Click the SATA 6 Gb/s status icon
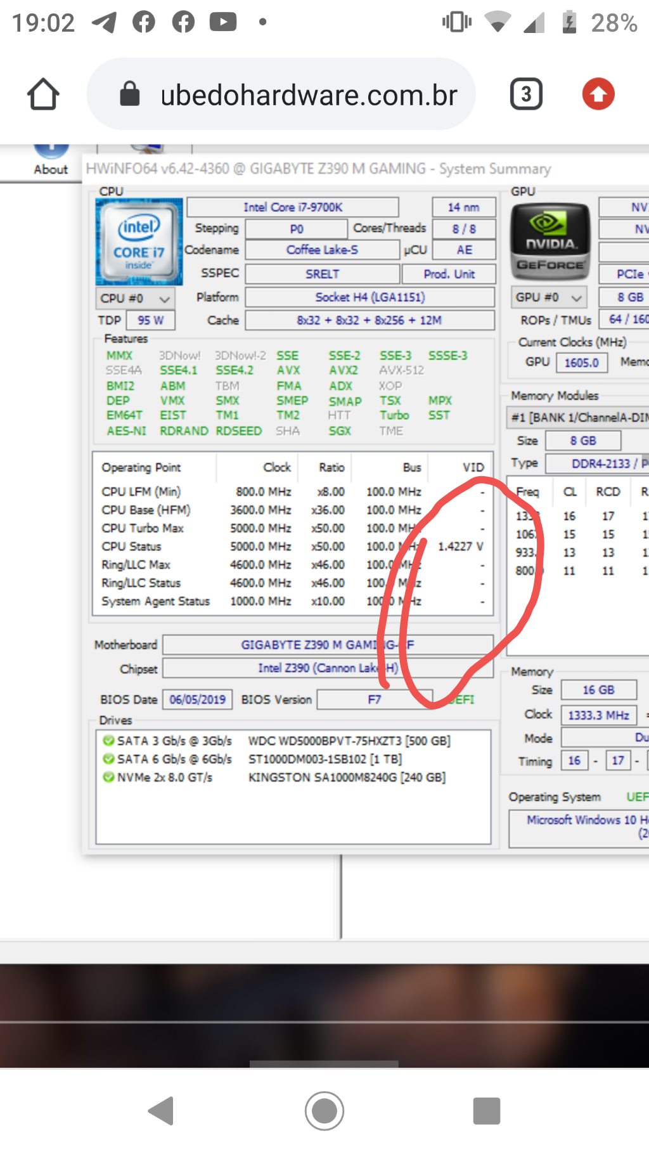The height and width of the screenshot is (1154, 649). (108, 759)
